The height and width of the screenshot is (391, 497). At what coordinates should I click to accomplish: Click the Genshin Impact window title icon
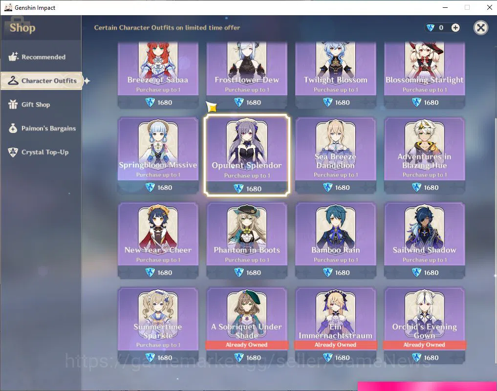point(8,7)
